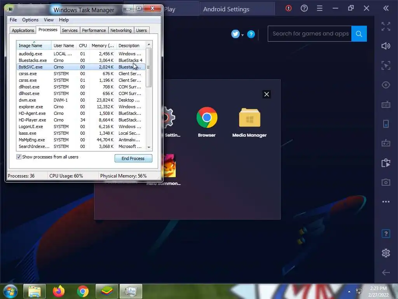Switch to the Applications tab

tap(23, 30)
